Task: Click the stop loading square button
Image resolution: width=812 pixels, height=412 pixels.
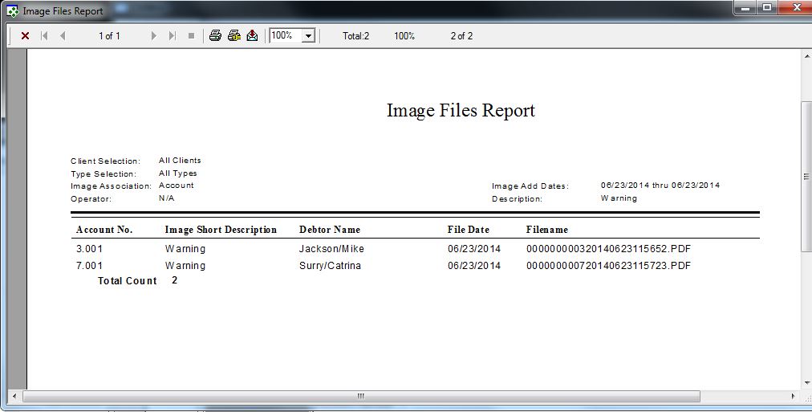Action: click(x=191, y=36)
